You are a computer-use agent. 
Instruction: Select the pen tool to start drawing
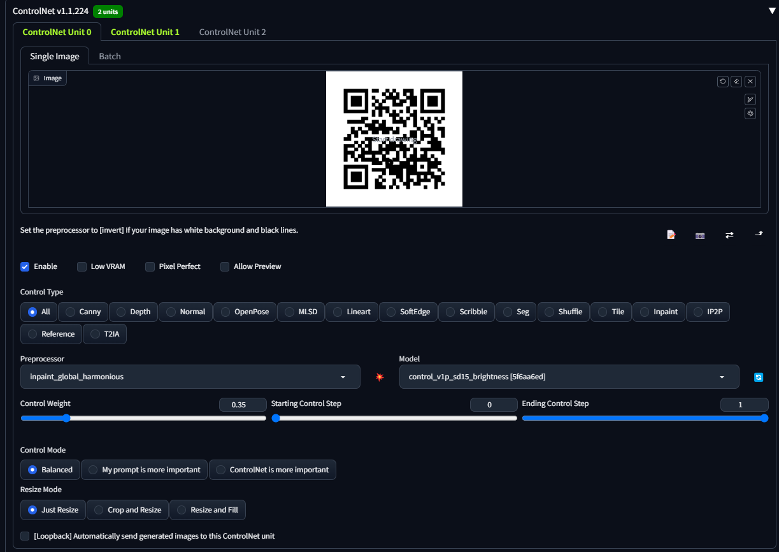(750, 99)
